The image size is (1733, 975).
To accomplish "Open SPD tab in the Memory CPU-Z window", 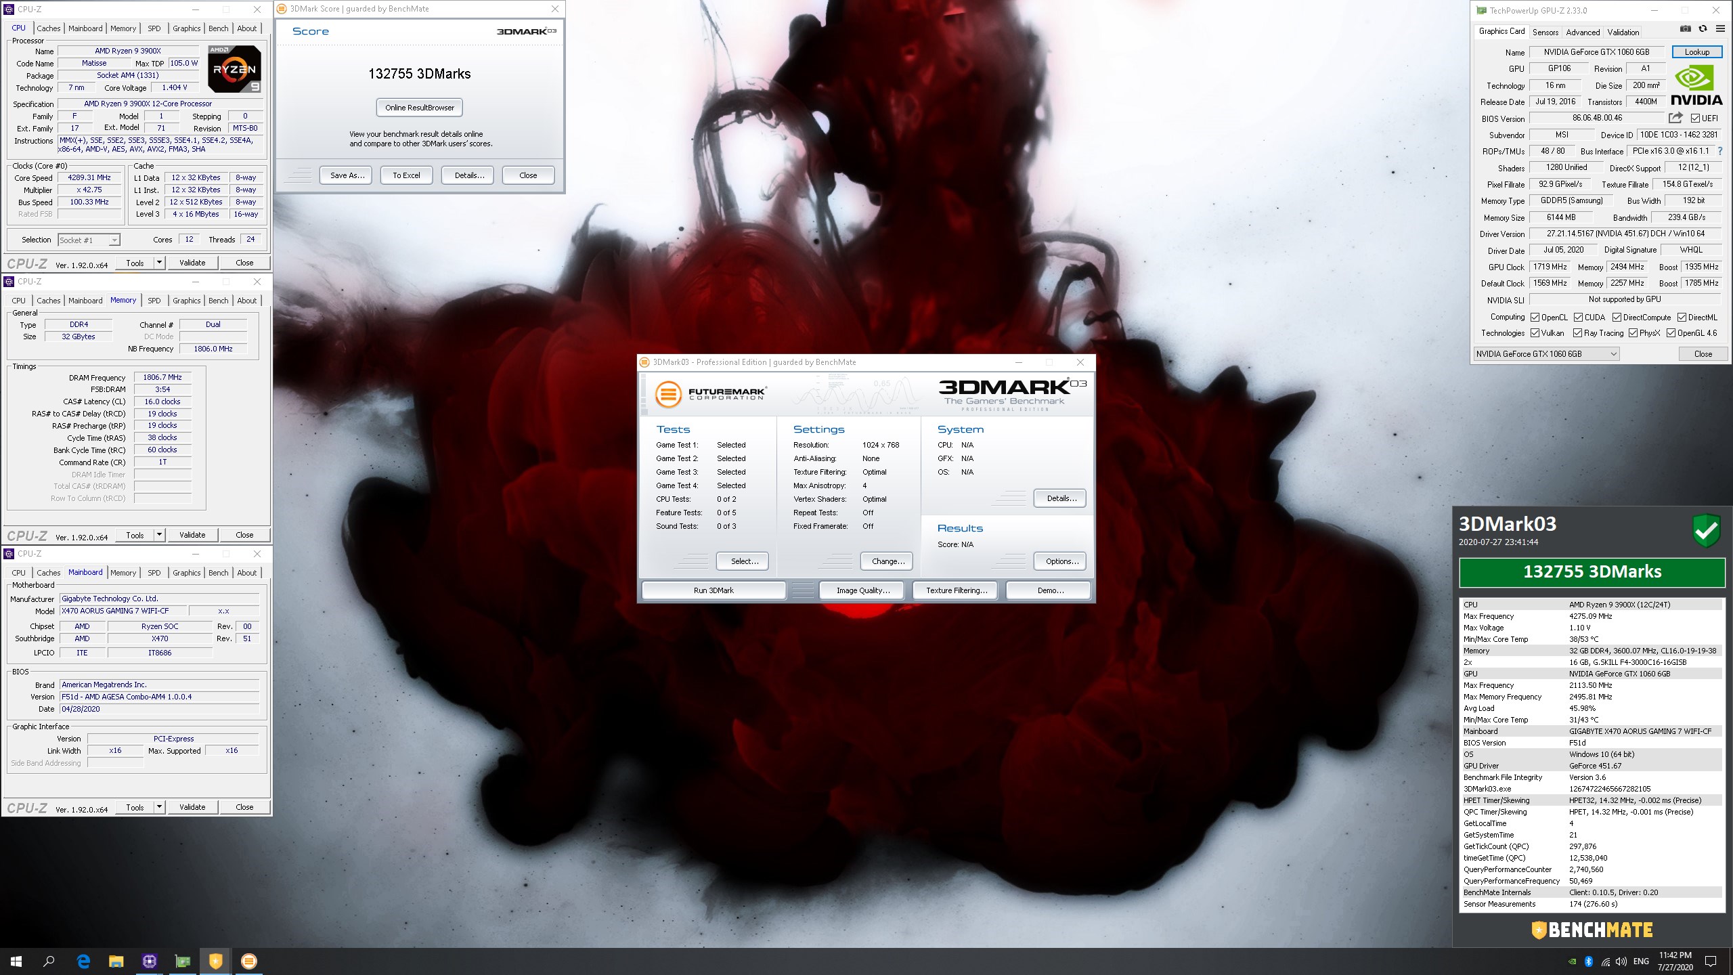I will [154, 301].
